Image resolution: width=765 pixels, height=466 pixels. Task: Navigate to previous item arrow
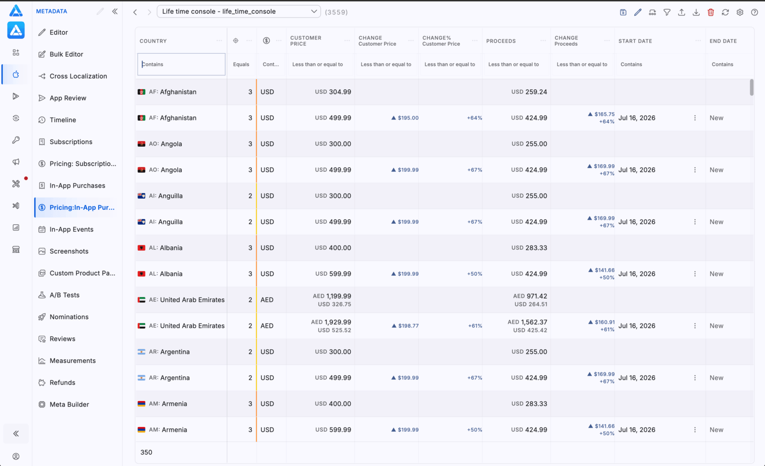coord(135,12)
